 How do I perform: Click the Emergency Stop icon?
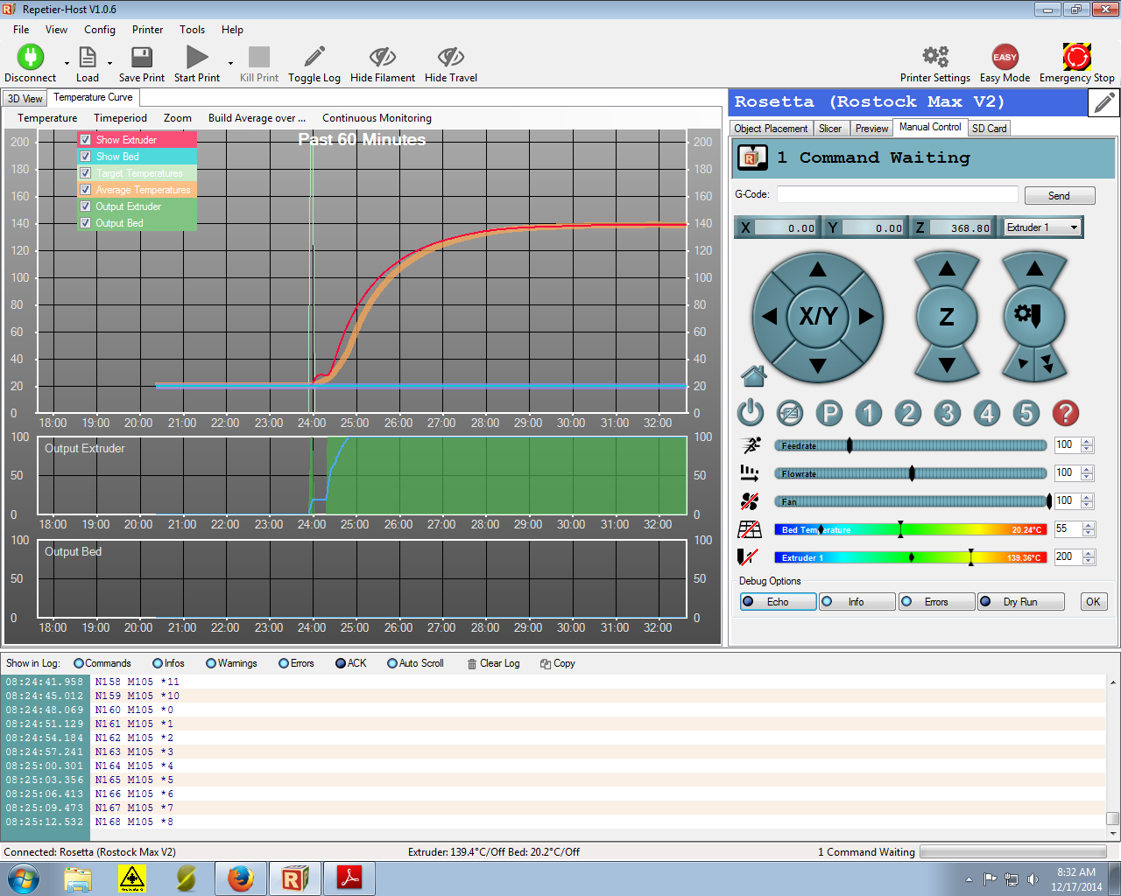[x=1076, y=58]
